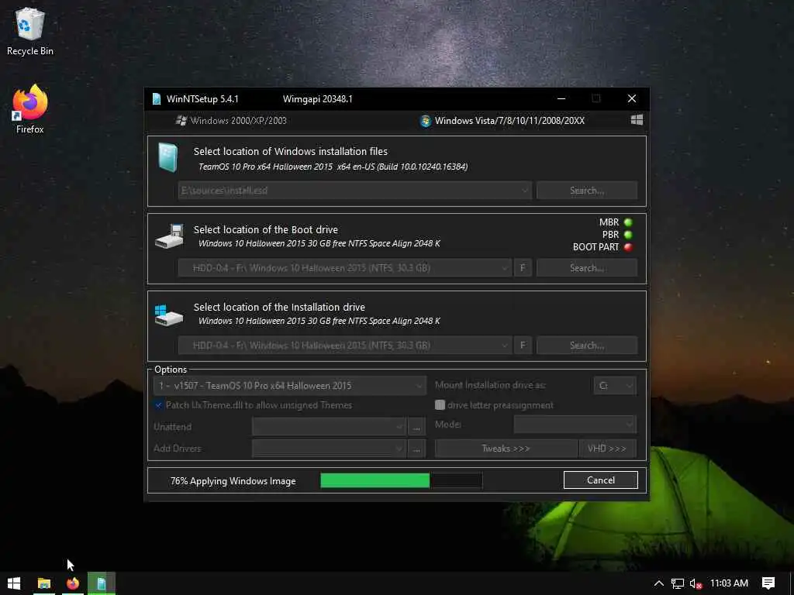Open the Unattend file dropdown
794x595 pixels.
[329, 427]
